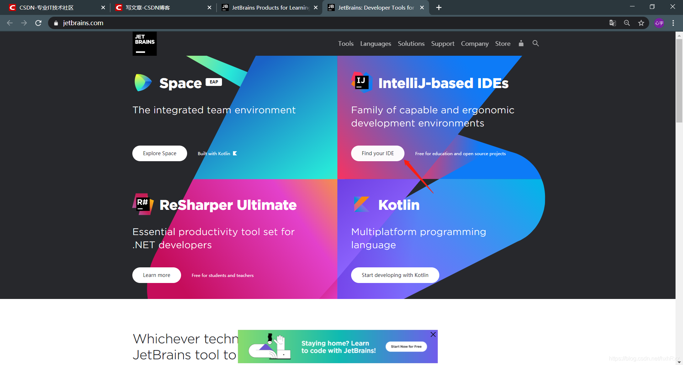Click the Kotlin heading title
The image size is (683, 365).
click(399, 205)
